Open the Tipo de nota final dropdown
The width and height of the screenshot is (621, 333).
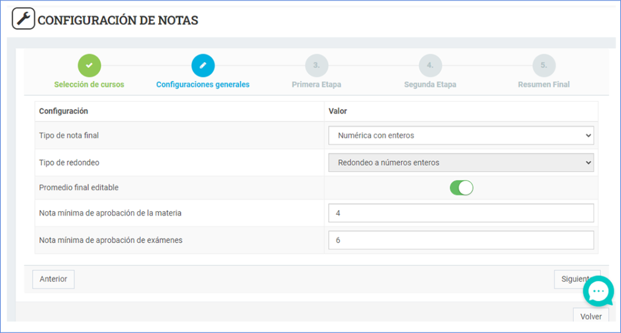pos(461,136)
